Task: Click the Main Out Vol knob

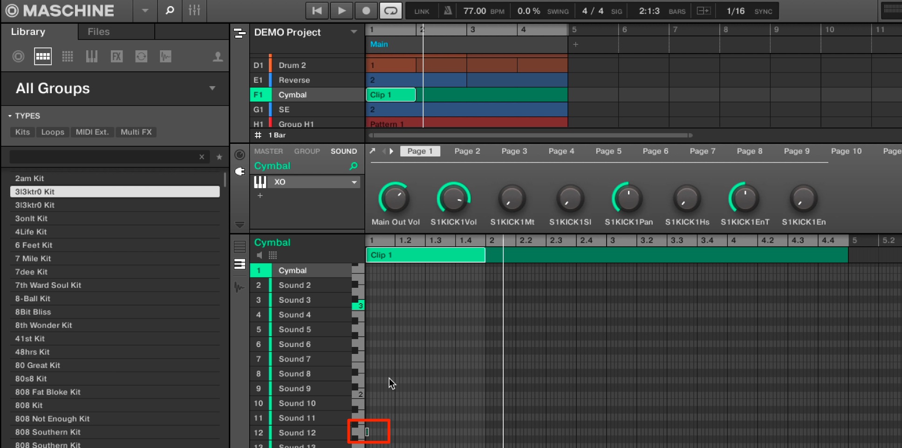Action: tap(395, 198)
